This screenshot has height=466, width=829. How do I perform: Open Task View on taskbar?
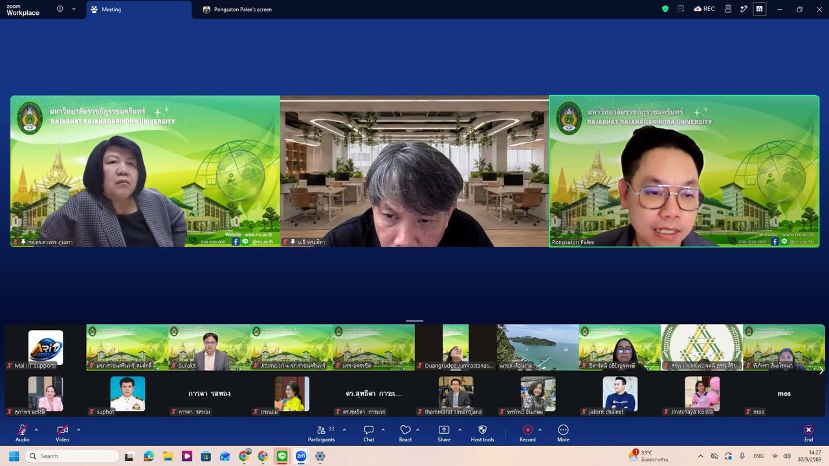(x=129, y=456)
